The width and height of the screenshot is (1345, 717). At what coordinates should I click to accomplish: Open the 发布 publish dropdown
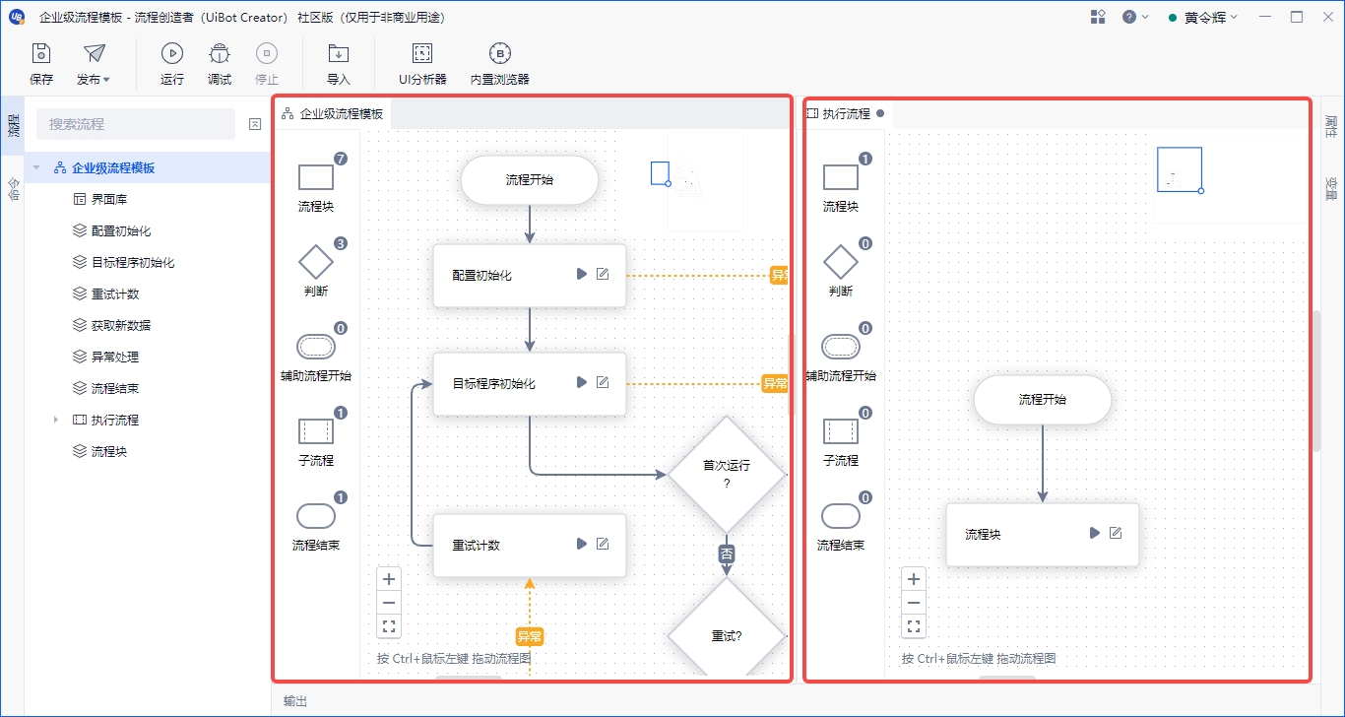94,65
